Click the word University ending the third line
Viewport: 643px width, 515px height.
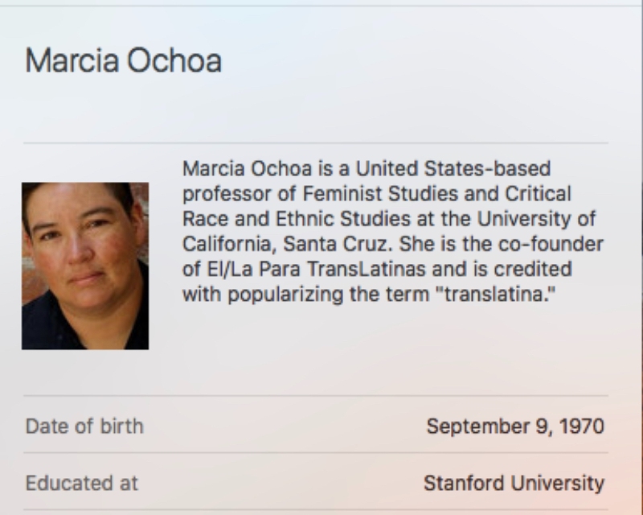(524, 220)
